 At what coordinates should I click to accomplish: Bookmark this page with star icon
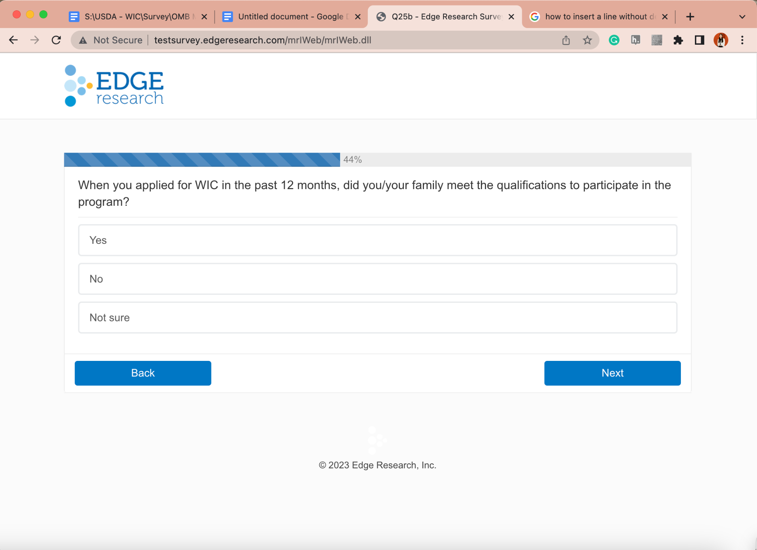pyautogui.click(x=587, y=40)
